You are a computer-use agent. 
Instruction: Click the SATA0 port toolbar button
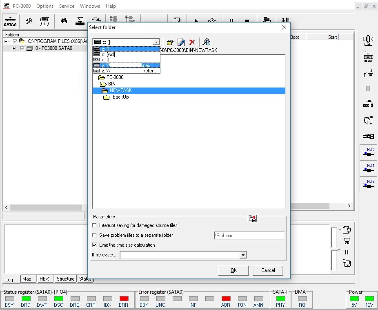[x=10, y=22]
